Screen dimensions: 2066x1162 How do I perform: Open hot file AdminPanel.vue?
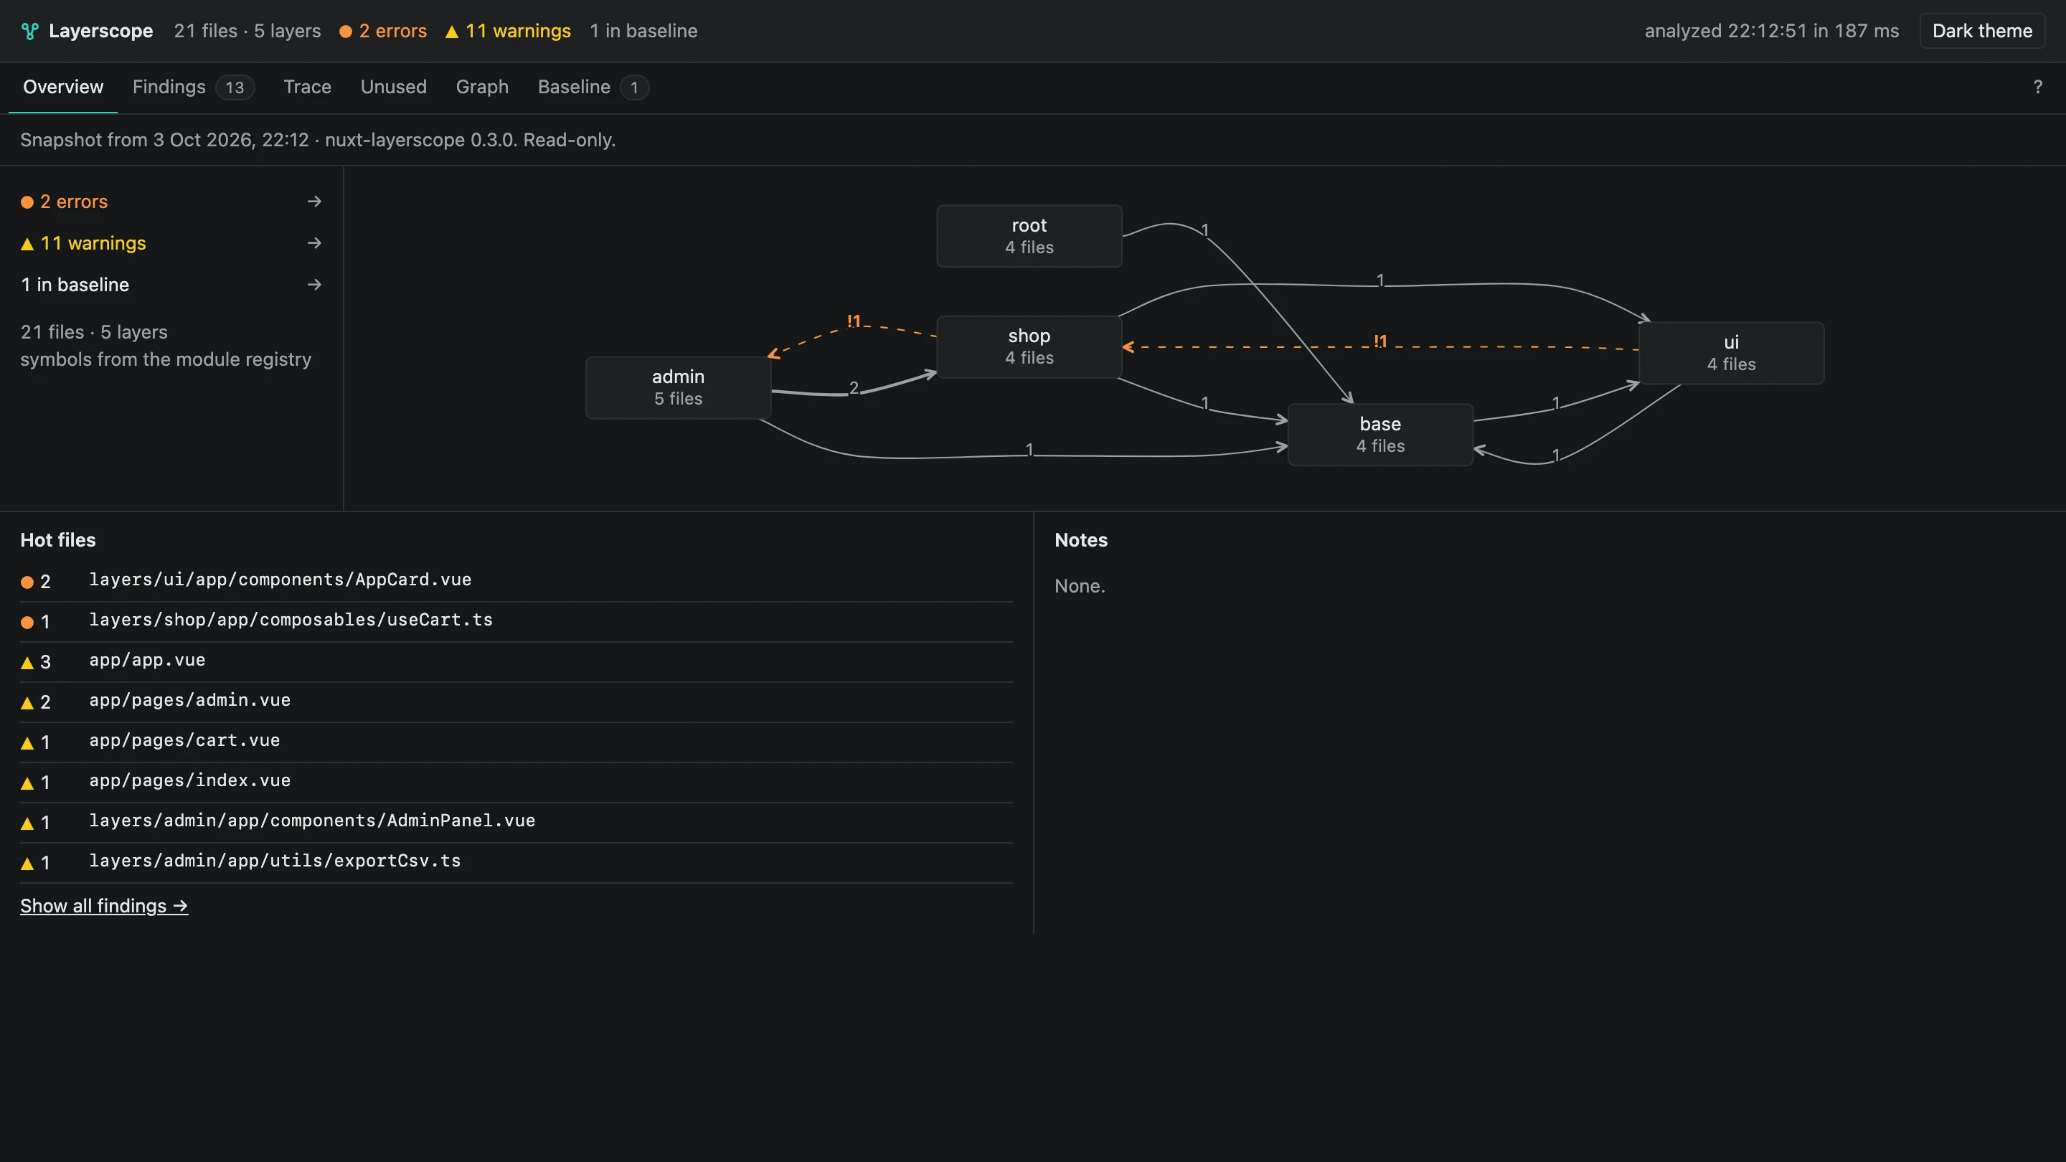[x=516, y=822]
